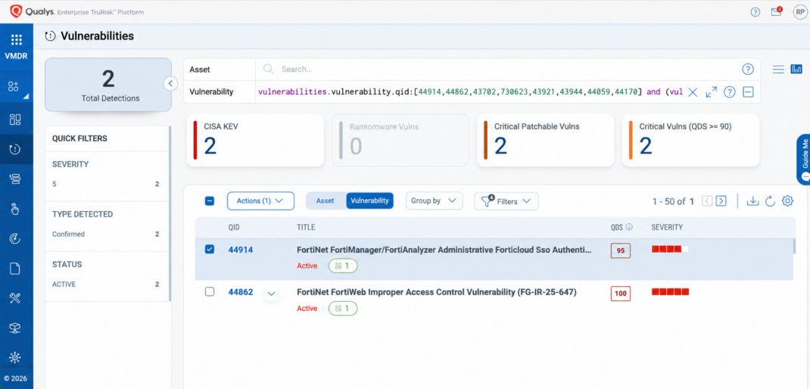Sort by the TITLE column header
Screen dimensions: 810x389
306,227
